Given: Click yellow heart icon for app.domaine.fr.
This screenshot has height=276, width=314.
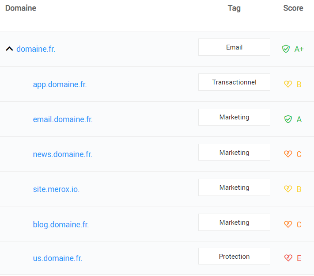Looking at the screenshot, I should pos(288,84).
